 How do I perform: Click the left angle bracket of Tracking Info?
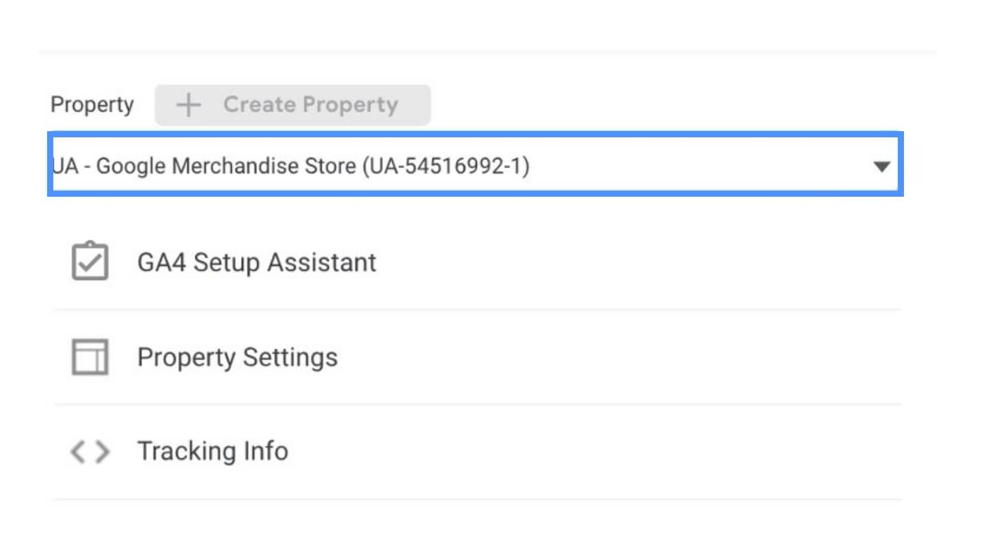(78, 452)
